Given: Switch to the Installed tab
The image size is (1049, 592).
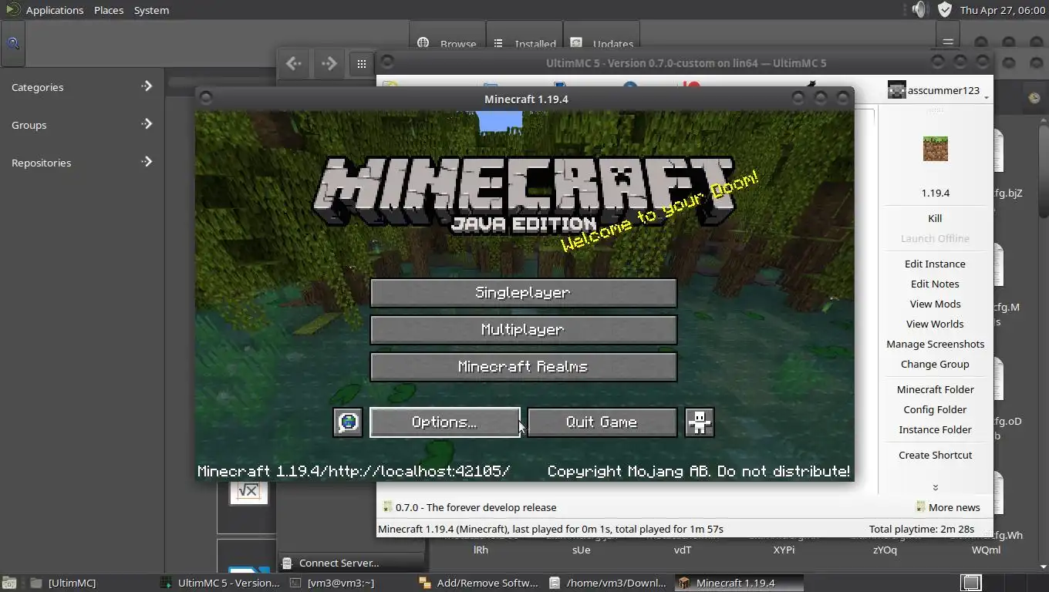Looking at the screenshot, I should [x=525, y=44].
